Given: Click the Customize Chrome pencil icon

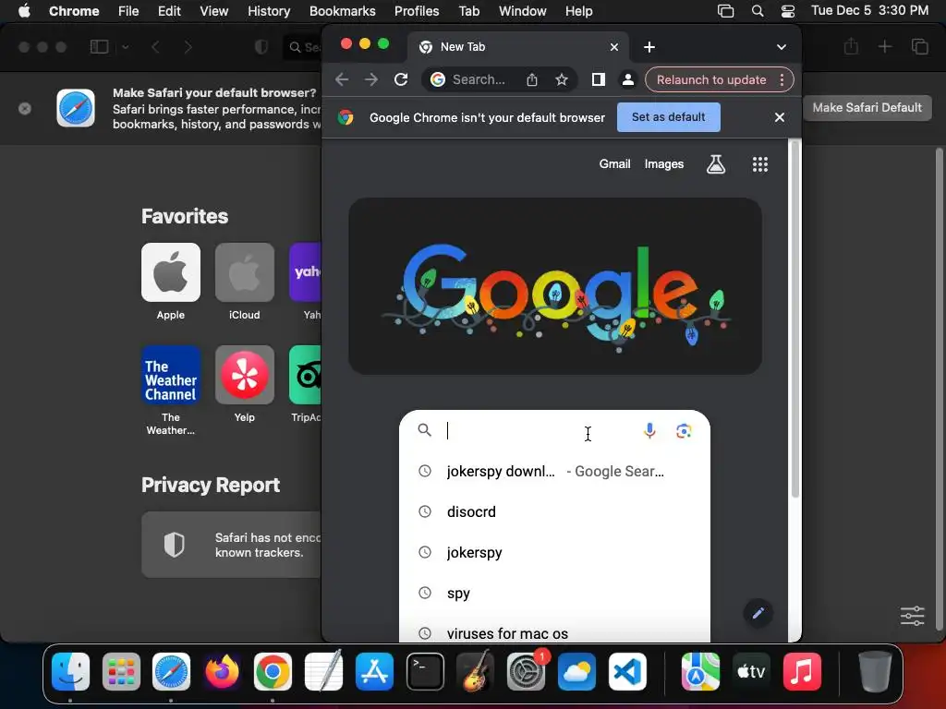Looking at the screenshot, I should (758, 613).
